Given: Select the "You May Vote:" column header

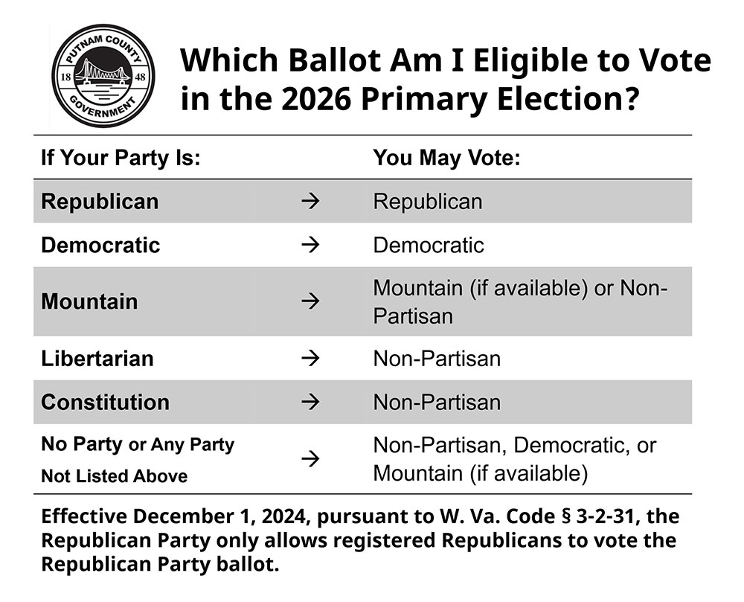Looking at the screenshot, I should point(446,158).
